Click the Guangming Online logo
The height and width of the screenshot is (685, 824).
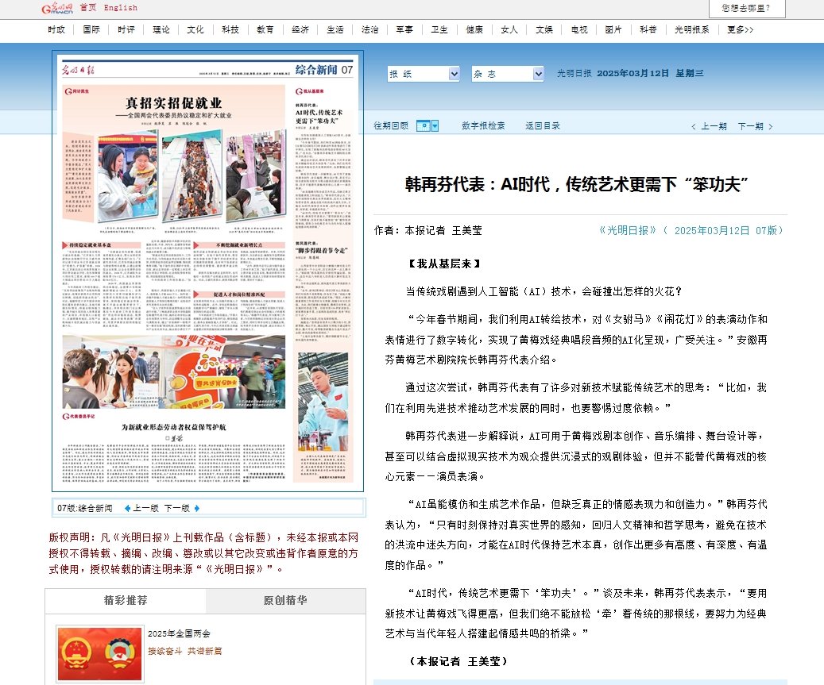57,8
